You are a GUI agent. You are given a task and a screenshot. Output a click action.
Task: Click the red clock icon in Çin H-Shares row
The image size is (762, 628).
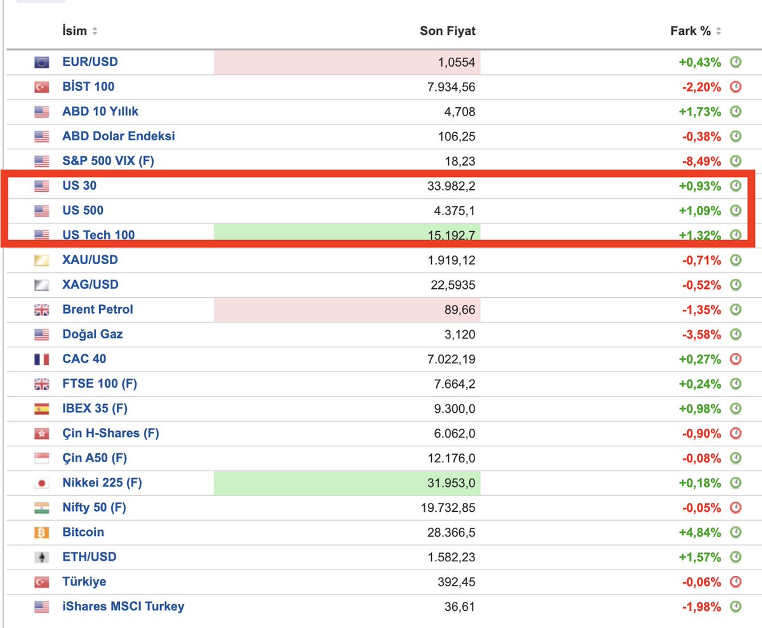[x=736, y=434]
